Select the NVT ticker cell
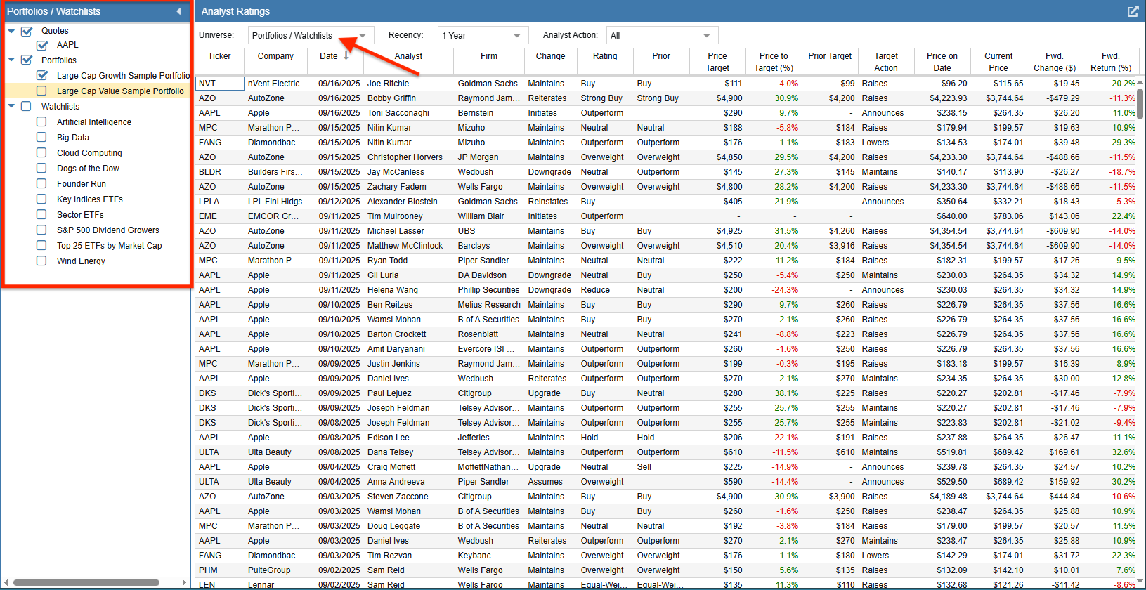The height and width of the screenshot is (590, 1146). (x=219, y=84)
